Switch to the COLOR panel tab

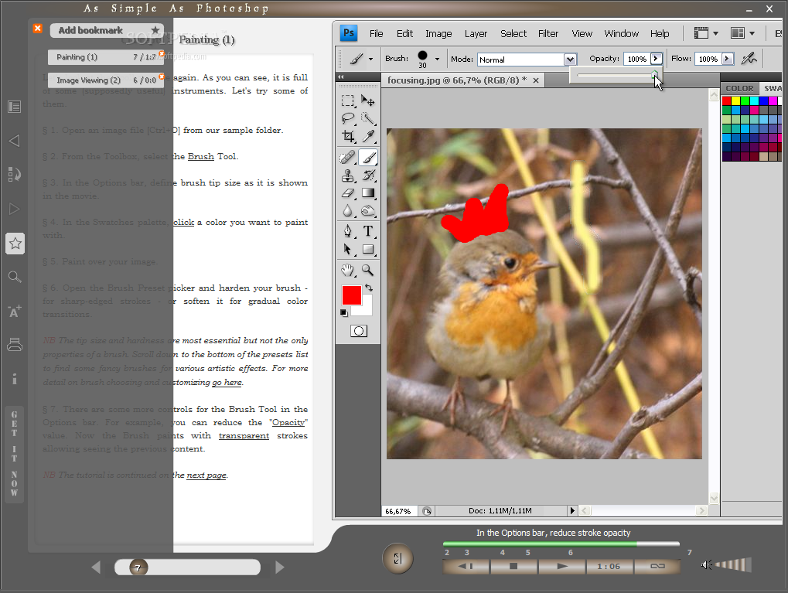[739, 88]
